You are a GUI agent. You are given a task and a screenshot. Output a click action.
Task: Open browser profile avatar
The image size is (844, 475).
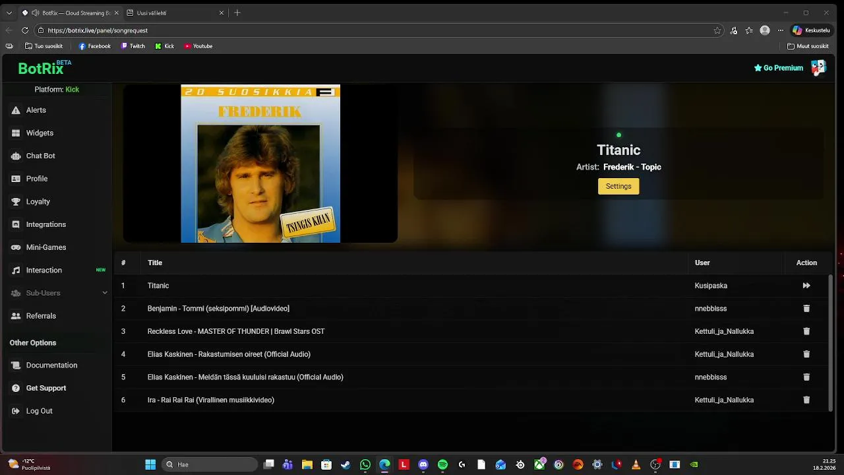(765, 30)
